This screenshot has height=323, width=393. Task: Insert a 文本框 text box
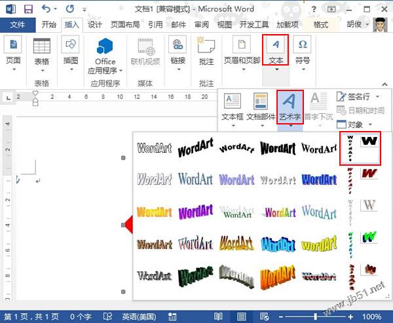coord(233,107)
